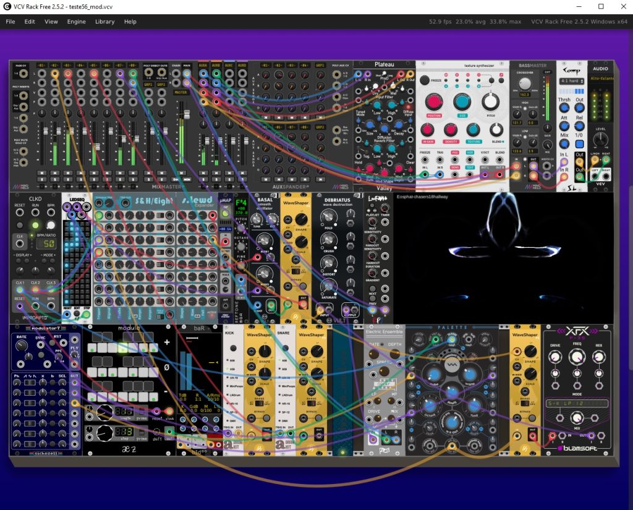
Task: Click the red POSITION knob on texture synthesizer
Action: (x=434, y=102)
